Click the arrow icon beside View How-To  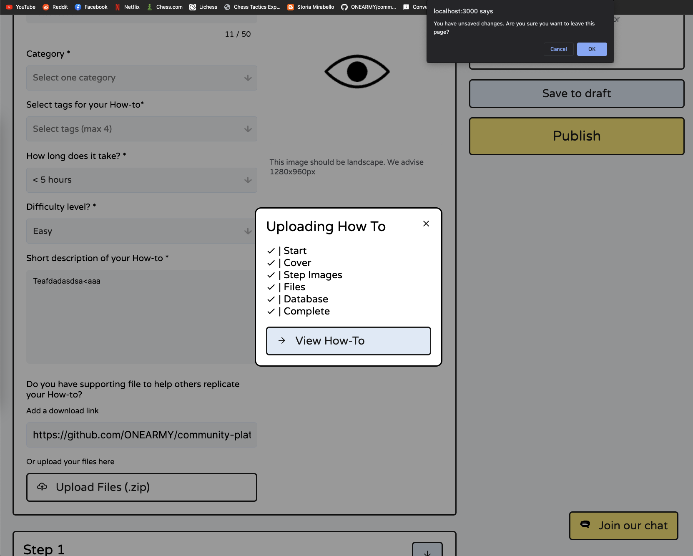coord(282,340)
